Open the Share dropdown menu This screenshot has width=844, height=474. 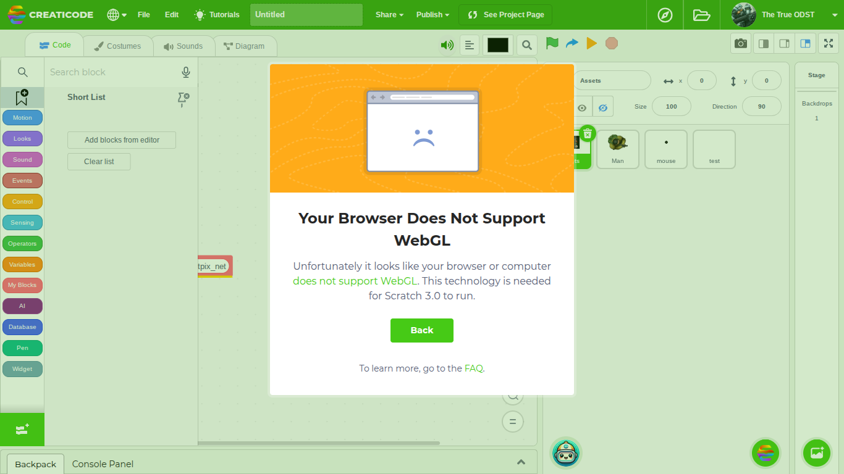[x=389, y=15]
